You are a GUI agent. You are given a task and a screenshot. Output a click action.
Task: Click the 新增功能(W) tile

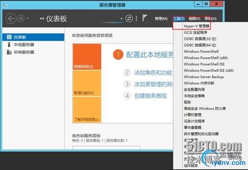[87, 83]
